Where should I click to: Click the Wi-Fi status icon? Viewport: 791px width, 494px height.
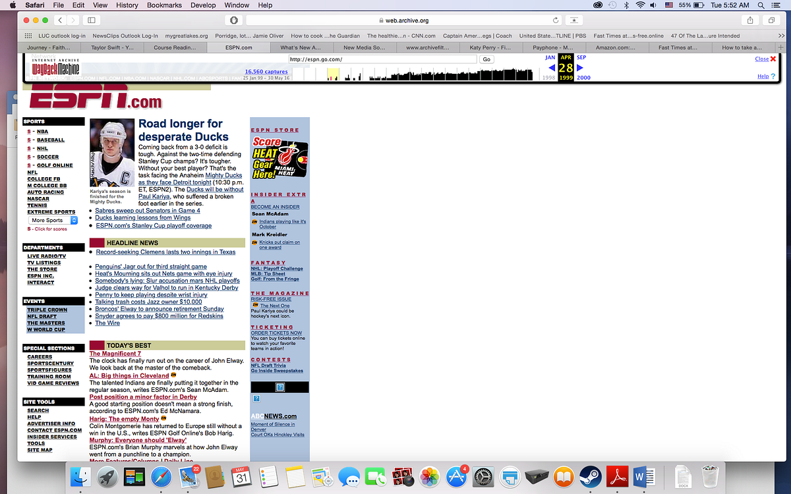[640, 5]
